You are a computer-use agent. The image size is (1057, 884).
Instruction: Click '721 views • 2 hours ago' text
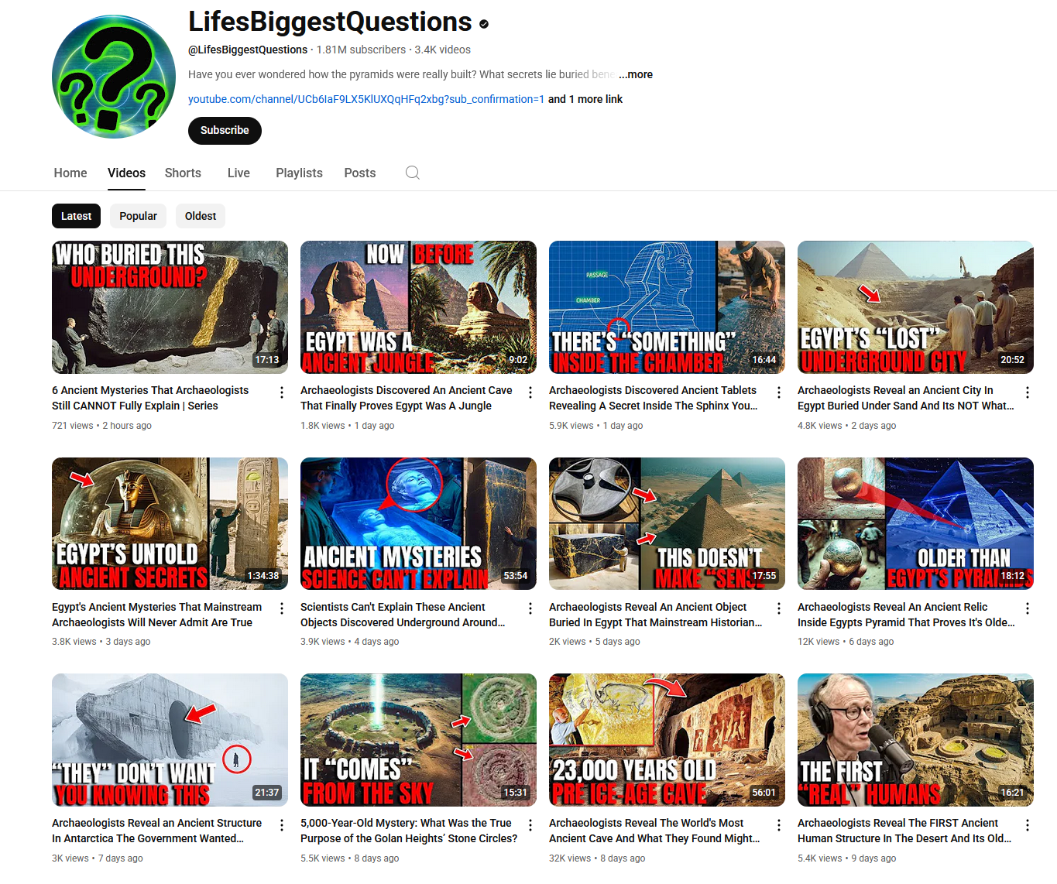101,426
